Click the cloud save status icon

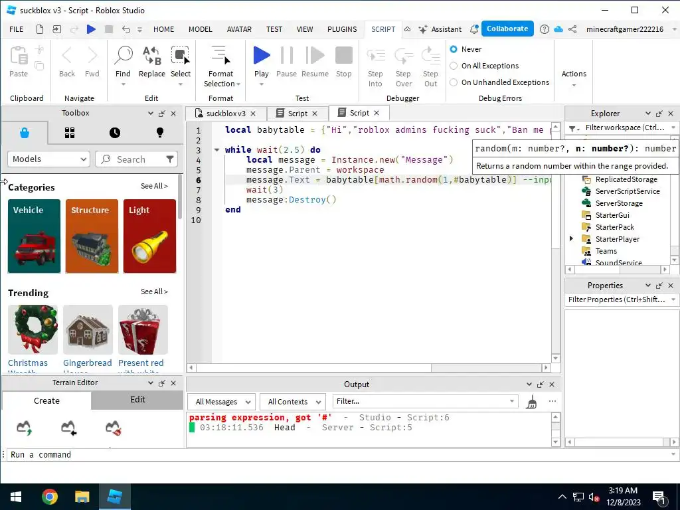pos(558,29)
